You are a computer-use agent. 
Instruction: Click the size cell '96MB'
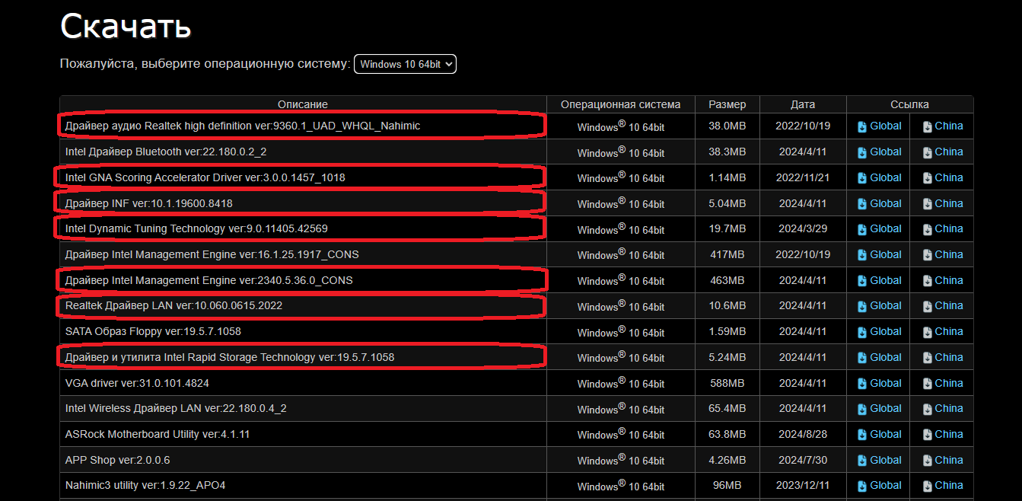tap(727, 485)
